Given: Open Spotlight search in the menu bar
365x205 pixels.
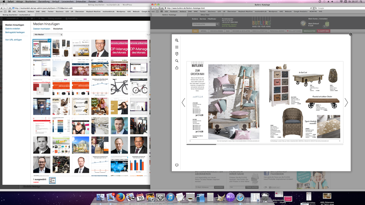Looking at the screenshot, I should point(361,1).
